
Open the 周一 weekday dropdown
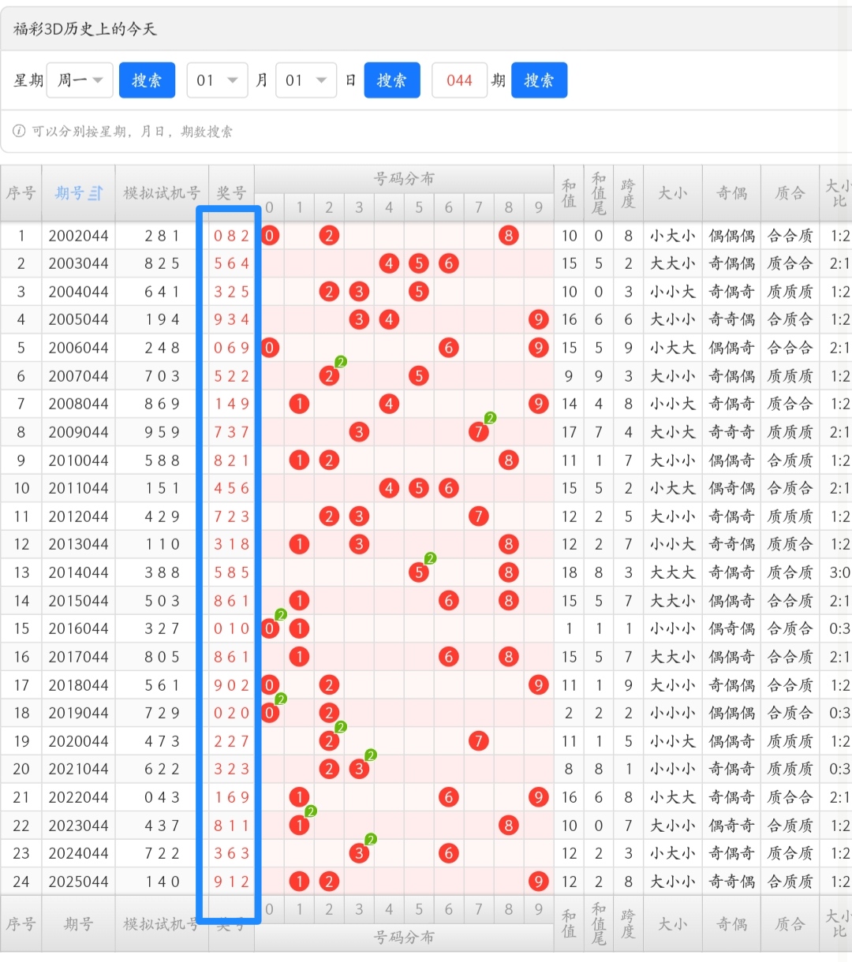coord(80,80)
